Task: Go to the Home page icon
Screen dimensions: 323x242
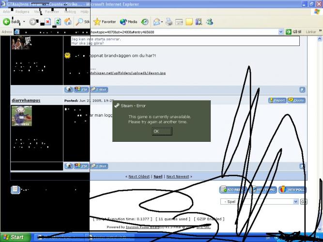Action: coord(68,22)
